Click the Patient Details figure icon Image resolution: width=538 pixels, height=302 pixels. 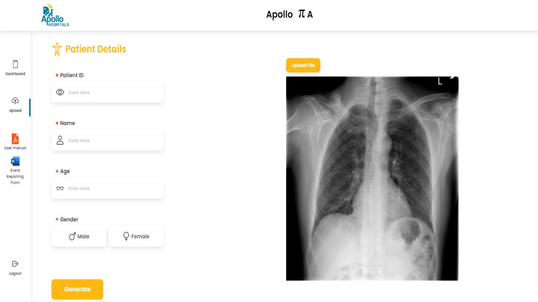[57, 49]
